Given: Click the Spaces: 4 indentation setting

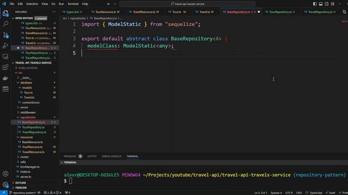Looking at the screenshot, I should pos(276,193).
